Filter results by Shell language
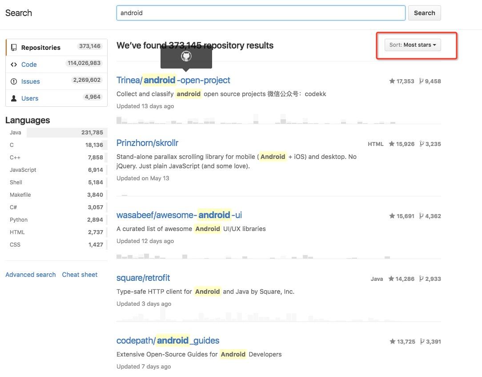This screenshot has height=377, width=482. coord(56,182)
